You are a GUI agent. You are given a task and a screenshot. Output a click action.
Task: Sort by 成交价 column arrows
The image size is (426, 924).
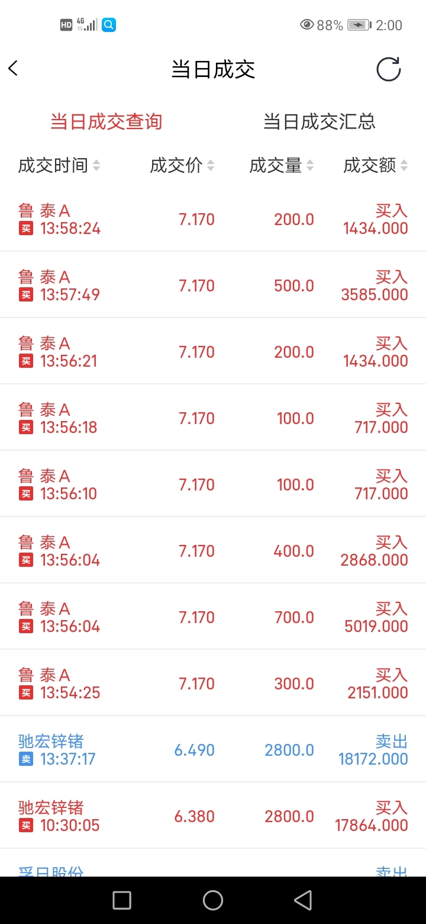[211, 165]
